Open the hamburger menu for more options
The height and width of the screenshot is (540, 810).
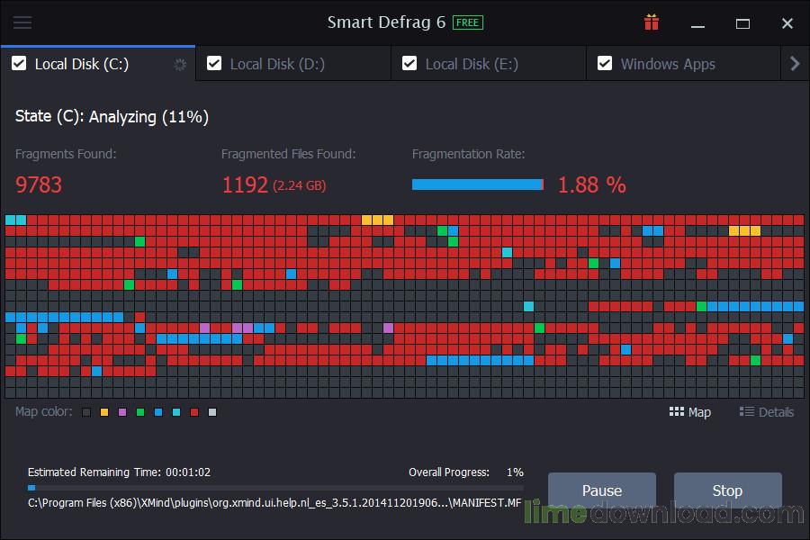click(23, 22)
